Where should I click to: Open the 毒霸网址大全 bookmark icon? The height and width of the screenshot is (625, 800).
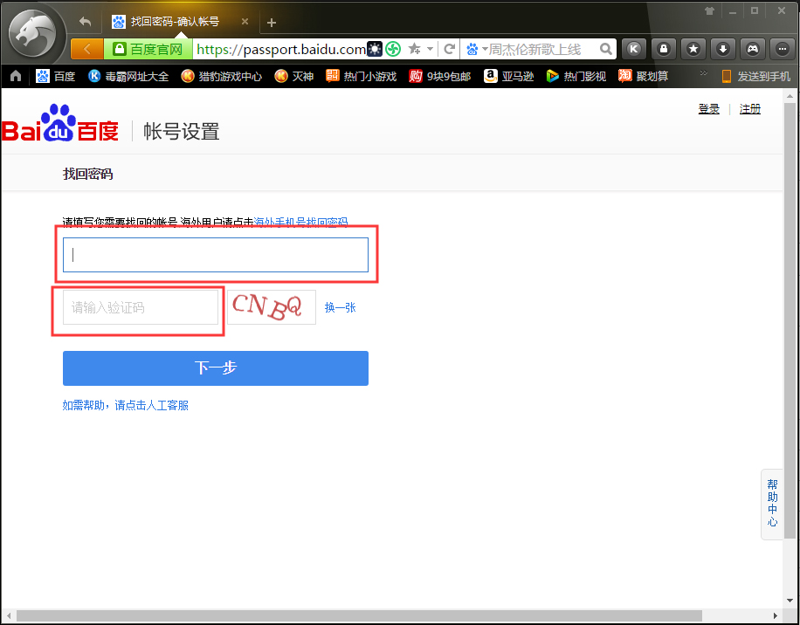[93, 76]
